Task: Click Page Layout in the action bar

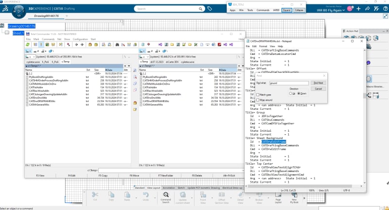Action: [x=278, y=197]
